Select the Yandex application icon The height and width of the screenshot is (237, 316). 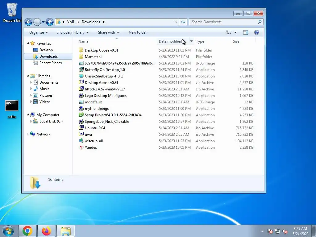tap(81, 148)
